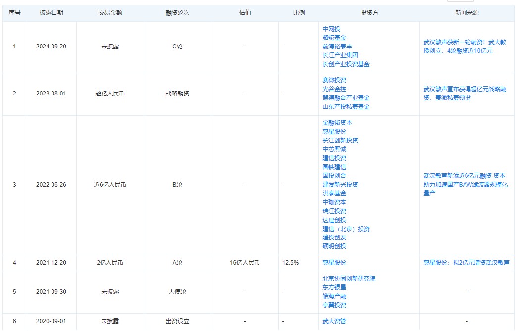Open investor link 国投创合

click(334, 176)
